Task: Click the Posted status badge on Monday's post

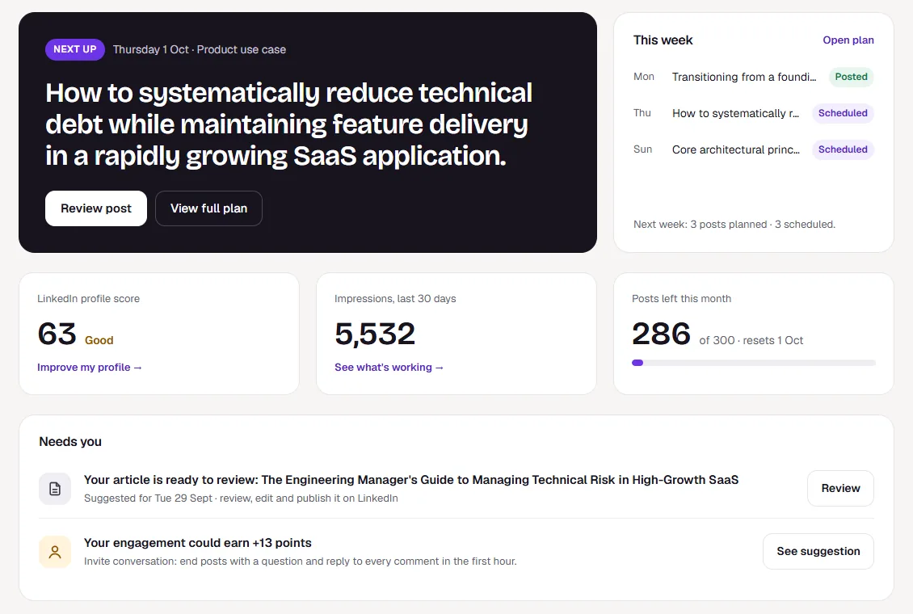Action: 851,77
